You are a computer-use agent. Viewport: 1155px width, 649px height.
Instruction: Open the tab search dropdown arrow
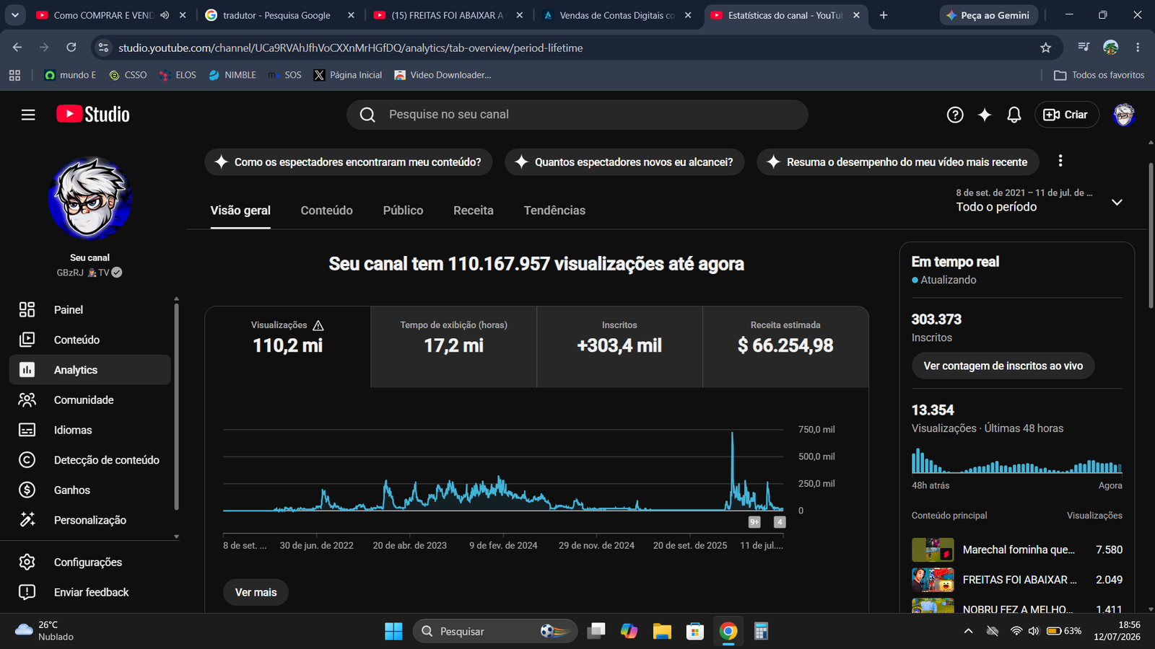[14, 15]
